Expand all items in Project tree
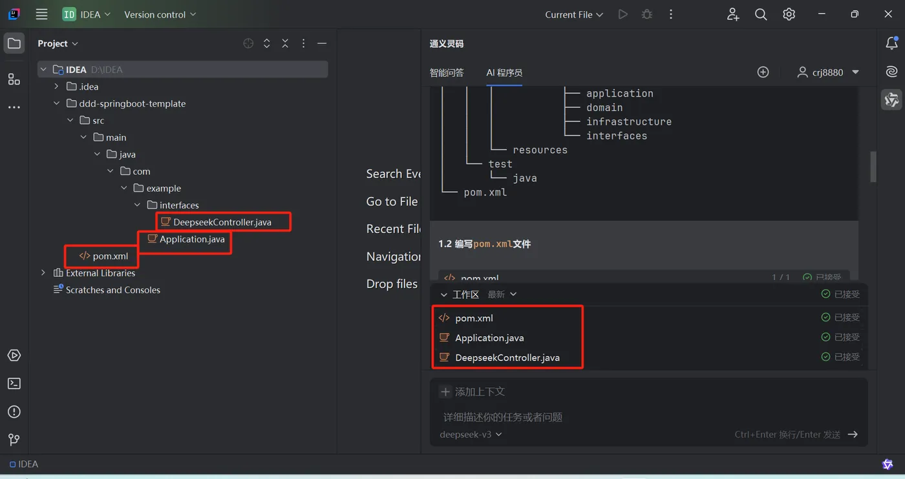905x479 pixels. pyautogui.click(x=266, y=43)
